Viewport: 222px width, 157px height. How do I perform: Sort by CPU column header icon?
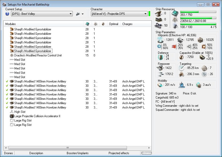tap(88, 24)
